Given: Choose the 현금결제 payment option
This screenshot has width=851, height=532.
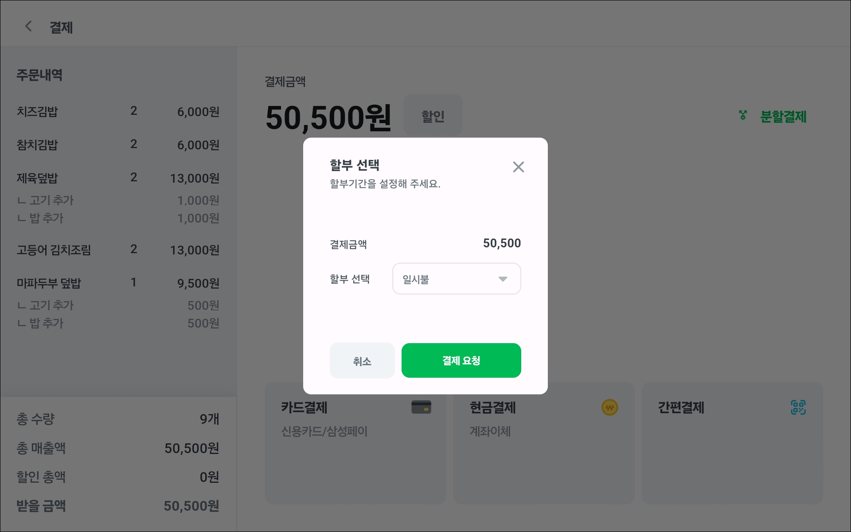Looking at the screenshot, I should coord(543,457).
